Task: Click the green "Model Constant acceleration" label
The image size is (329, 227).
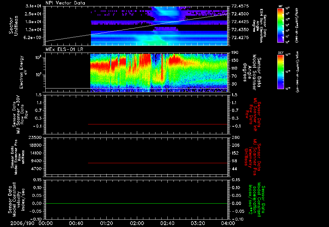Action: pyautogui.click(x=257, y=199)
